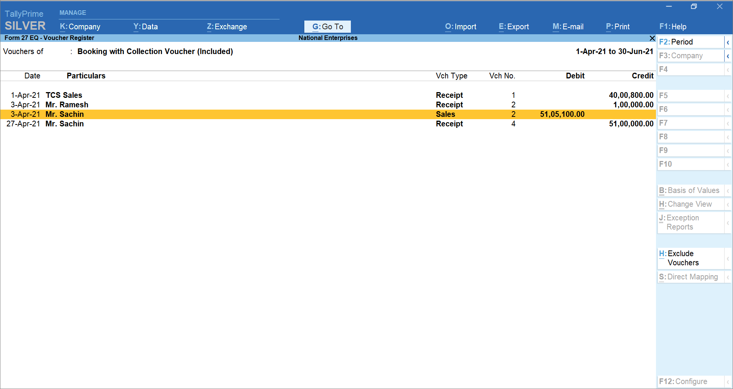
Task: Click H: Exclude Vouchers button
Action: click(691, 258)
